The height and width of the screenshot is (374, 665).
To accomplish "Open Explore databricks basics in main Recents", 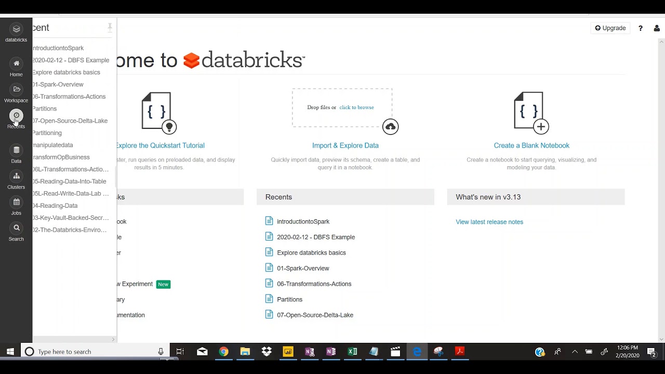I will pyautogui.click(x=311, y=252).
